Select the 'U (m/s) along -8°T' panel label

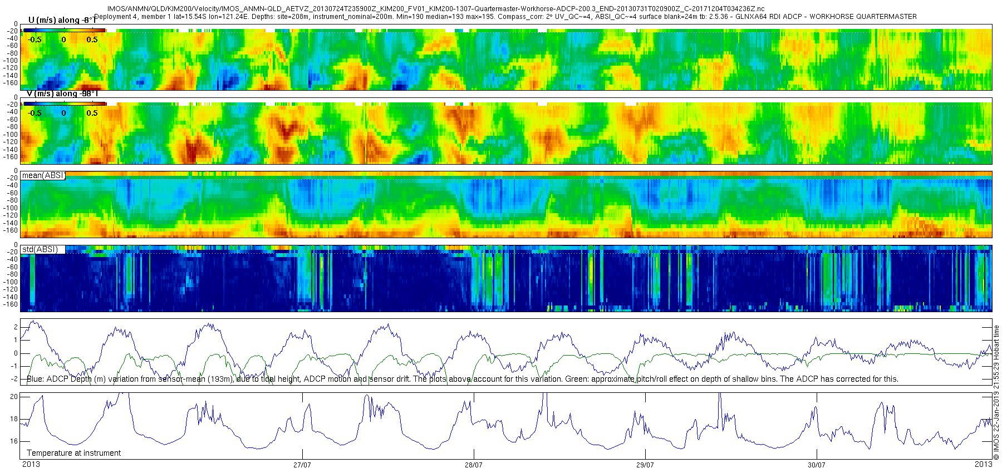(x=62, y=20)
